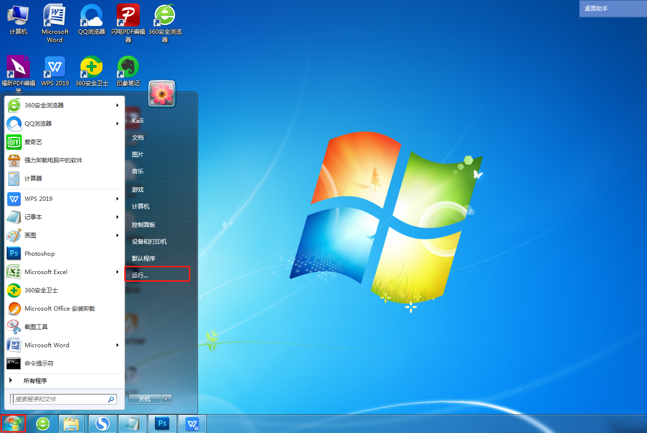Viewport: 647px width, 433px height.
Task: Select the 福昕PDF编辑器 desktop icon
Action: pos(18,73)
